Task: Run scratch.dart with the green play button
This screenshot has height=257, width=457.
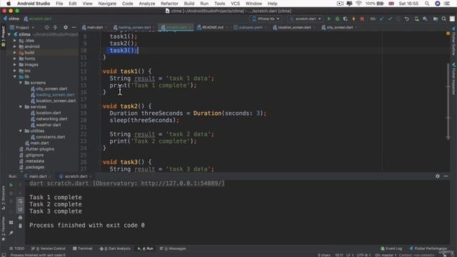Action: click(x=329, y=19)
